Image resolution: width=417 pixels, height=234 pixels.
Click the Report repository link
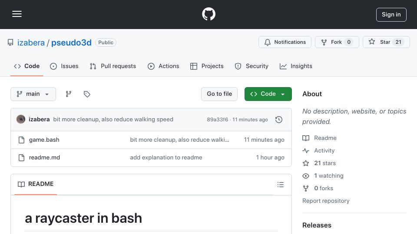[x=326, y=201]
